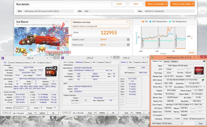Click the Close button in GPU-Z

click(x=200, y=124)
